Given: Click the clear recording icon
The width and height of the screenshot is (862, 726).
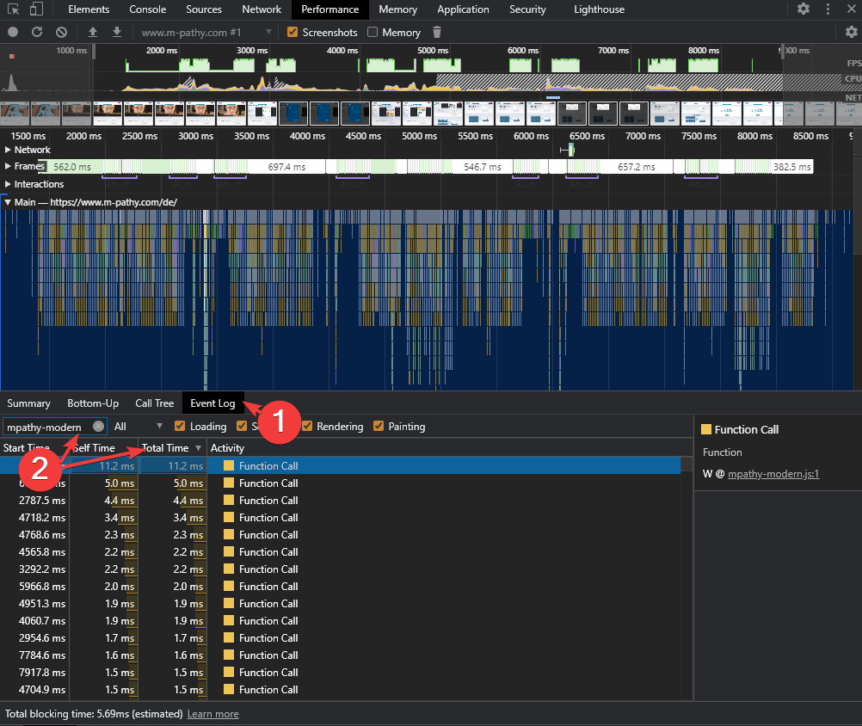Looking at the screenshot, I should pyautogui.click(x=61, y=32).
